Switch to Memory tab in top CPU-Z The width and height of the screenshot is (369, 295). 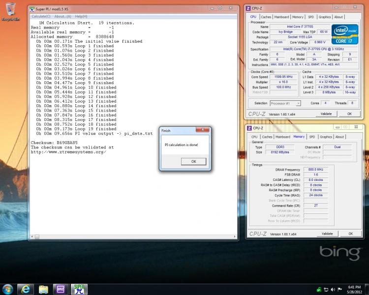[298, 17]
